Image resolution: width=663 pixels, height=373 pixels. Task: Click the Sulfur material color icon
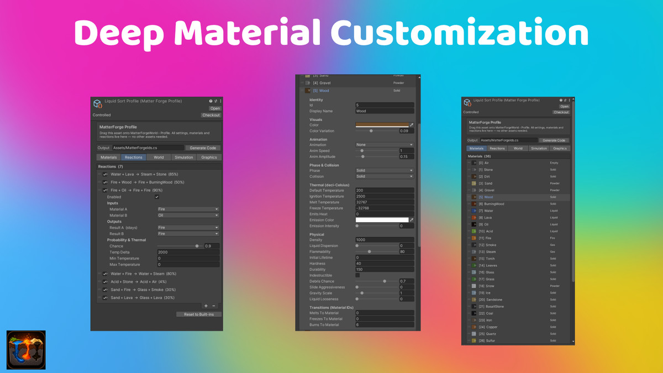[x=474, y=340]
